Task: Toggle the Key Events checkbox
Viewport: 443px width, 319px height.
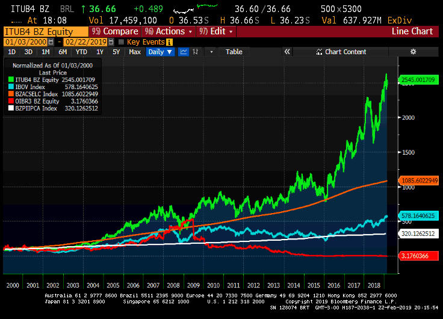Action: pyautogui.click(x=121, y=42)
